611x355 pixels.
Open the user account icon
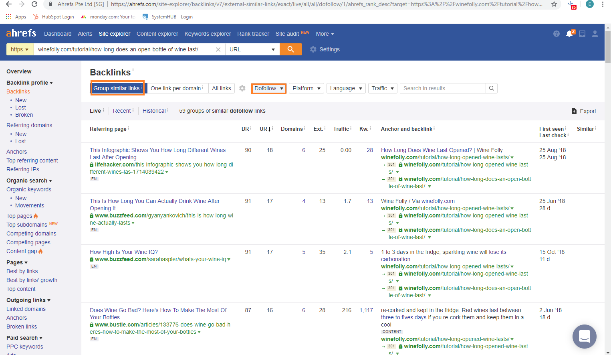point(595,34)
